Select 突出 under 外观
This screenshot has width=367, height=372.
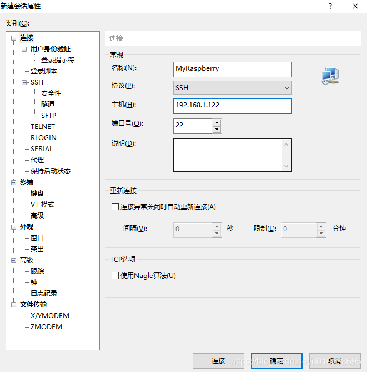point(37,249)
